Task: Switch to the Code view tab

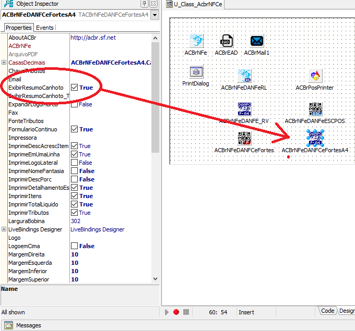Action: (327, 311)
